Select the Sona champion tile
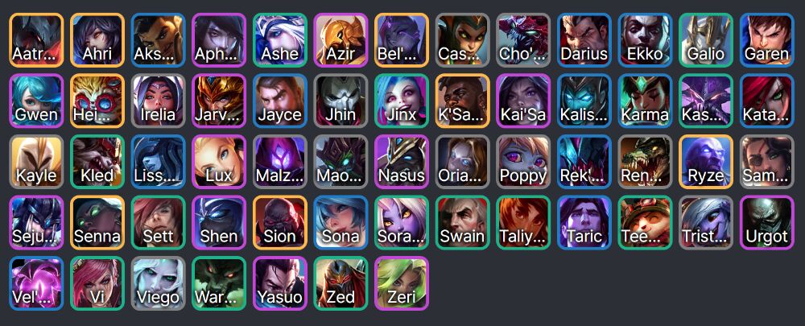Viewport: 805px width, 326px height. point(341,222)
